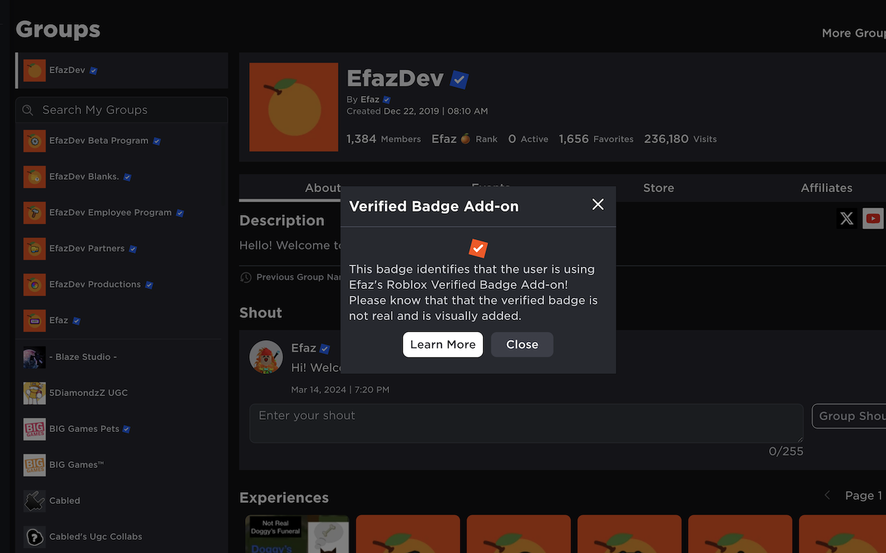Image resolution: width=886 pixels, height=553 pixels.
Task: Click Efaz username in the shout
Action: 304,348
